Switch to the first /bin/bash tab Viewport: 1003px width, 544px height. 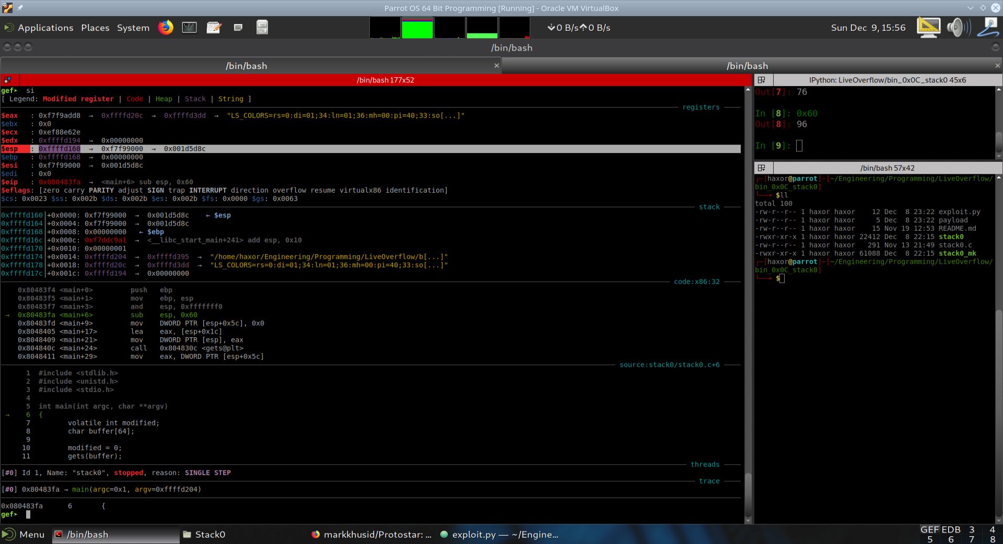246,66
